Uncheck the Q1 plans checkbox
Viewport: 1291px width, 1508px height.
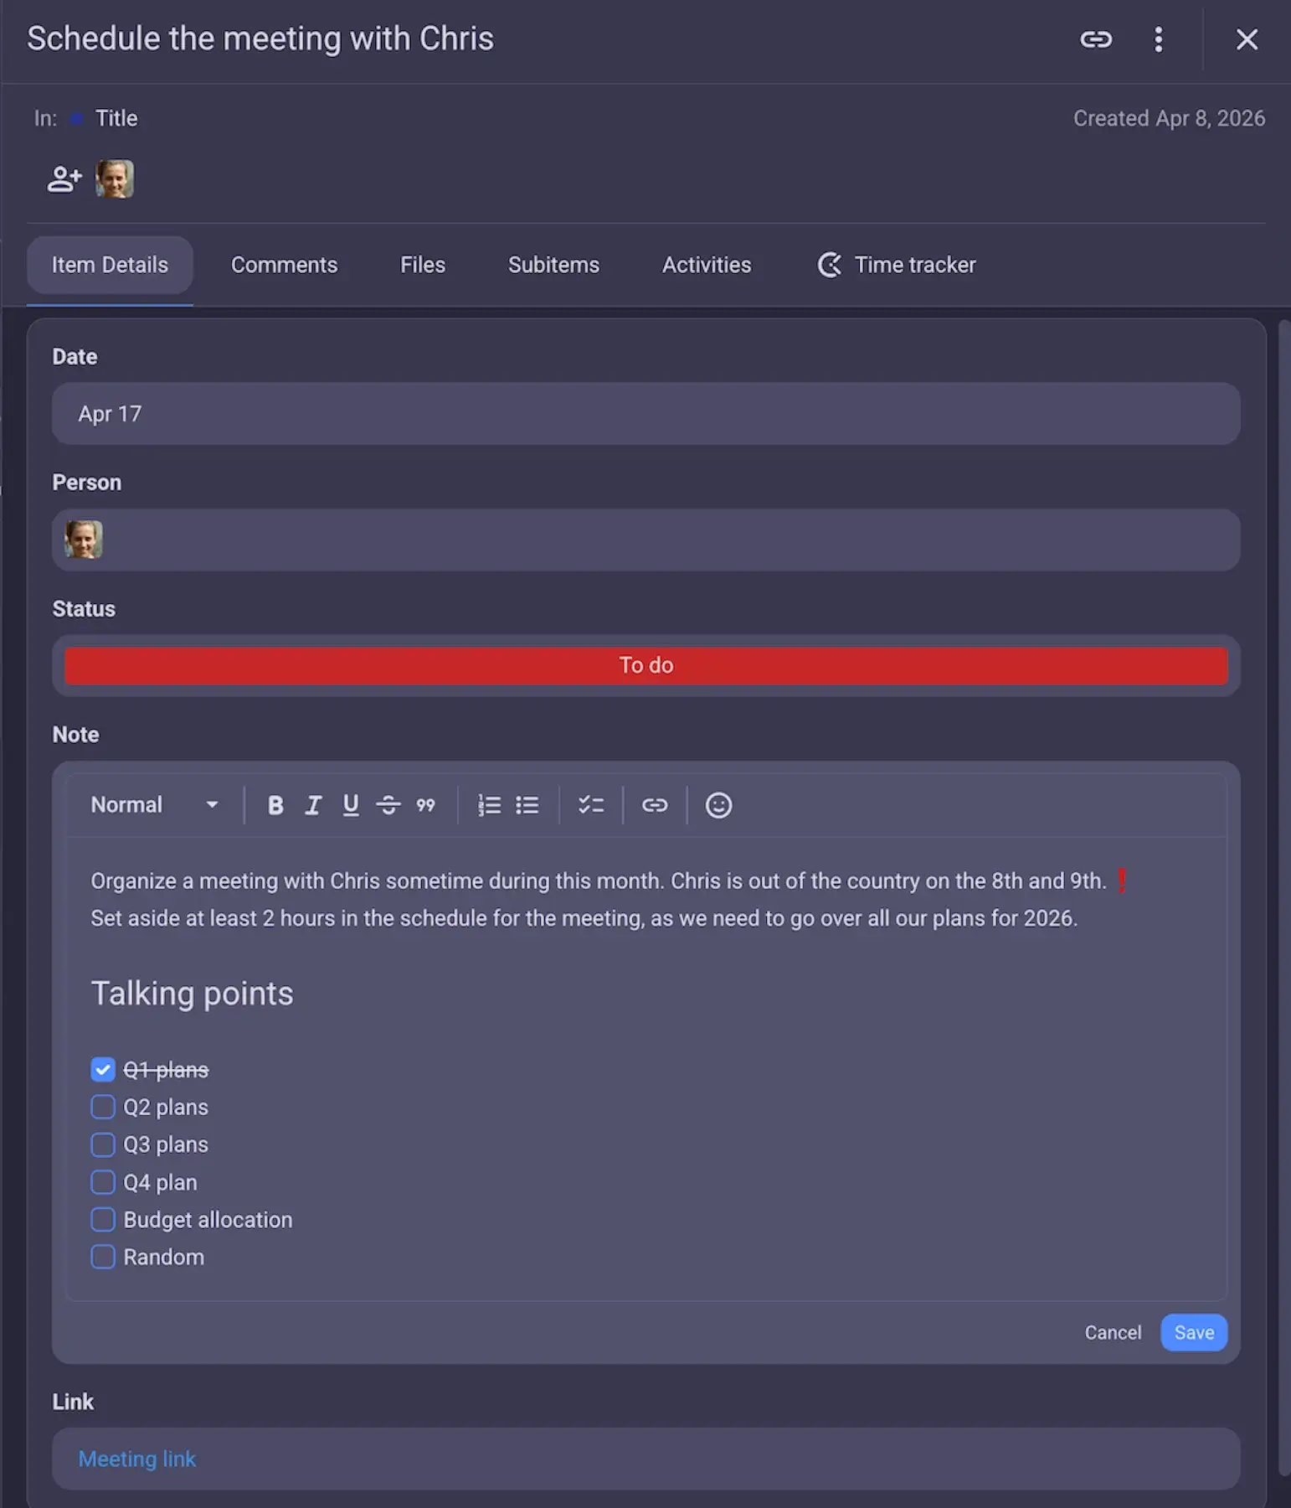(x=102, y=1070)
